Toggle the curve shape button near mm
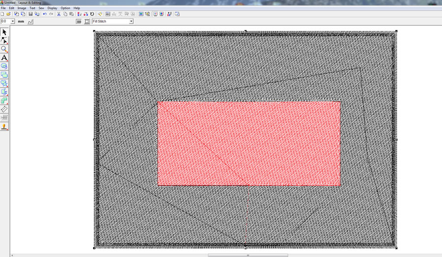 click(x=30, y=22)
